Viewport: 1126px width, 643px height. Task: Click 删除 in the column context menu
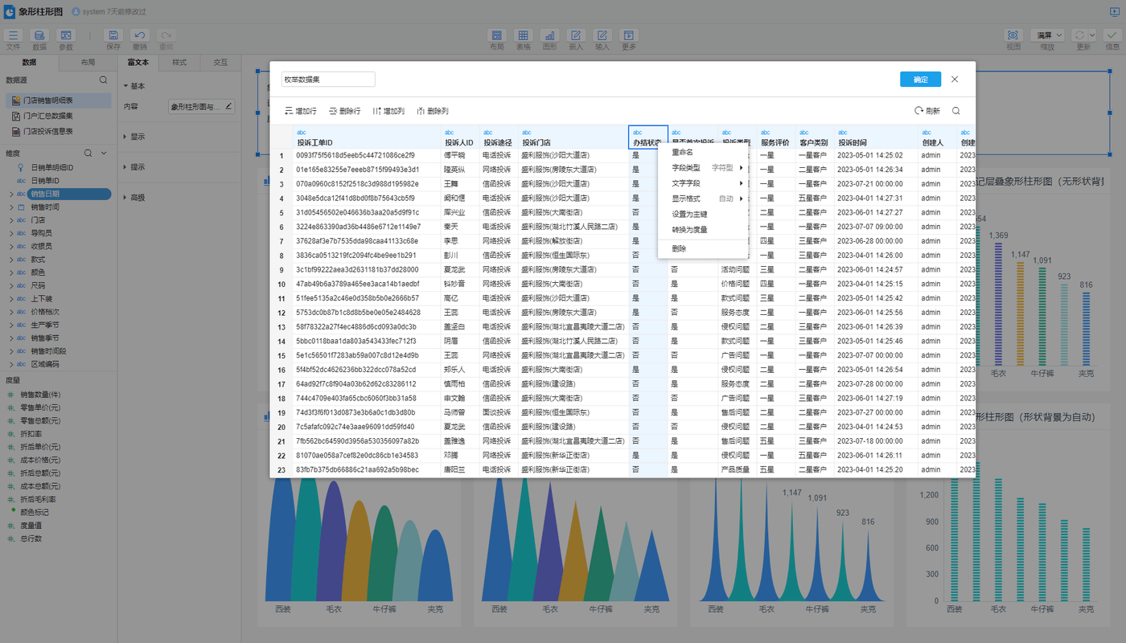pyautogui.click(x=679, y=249)
